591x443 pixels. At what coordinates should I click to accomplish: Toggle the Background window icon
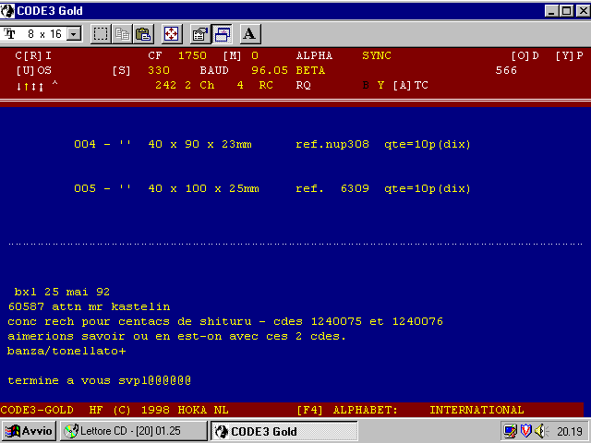[222, 34]
